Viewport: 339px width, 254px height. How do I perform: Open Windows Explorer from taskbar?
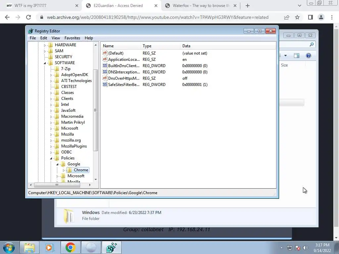coord(29,247)
